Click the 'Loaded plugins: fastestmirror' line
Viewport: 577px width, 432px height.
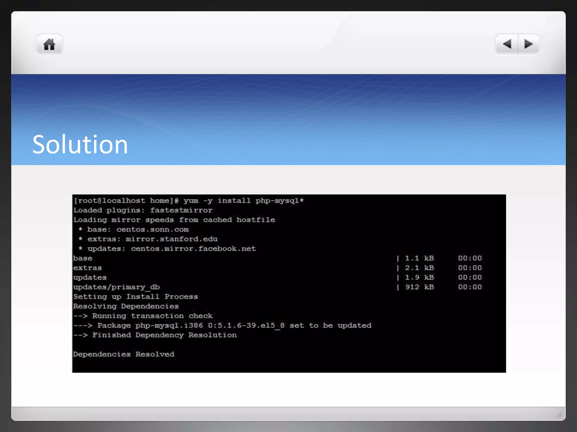coord(143,210)
